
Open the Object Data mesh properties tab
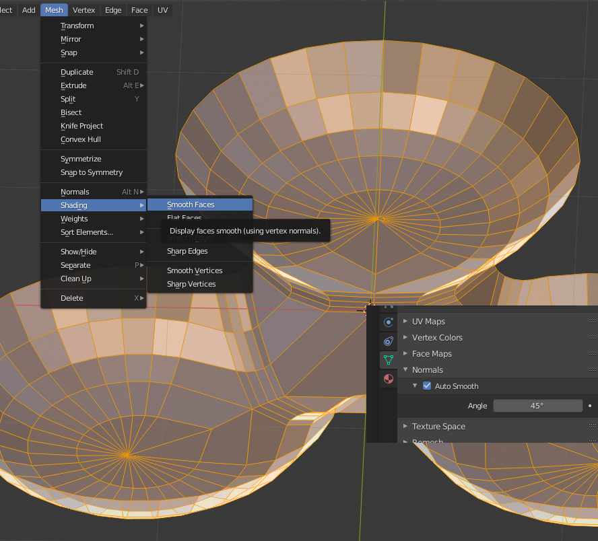pyautogui.click(x=388, y=360)
